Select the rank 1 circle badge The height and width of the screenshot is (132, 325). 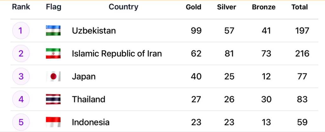(21, 30)
